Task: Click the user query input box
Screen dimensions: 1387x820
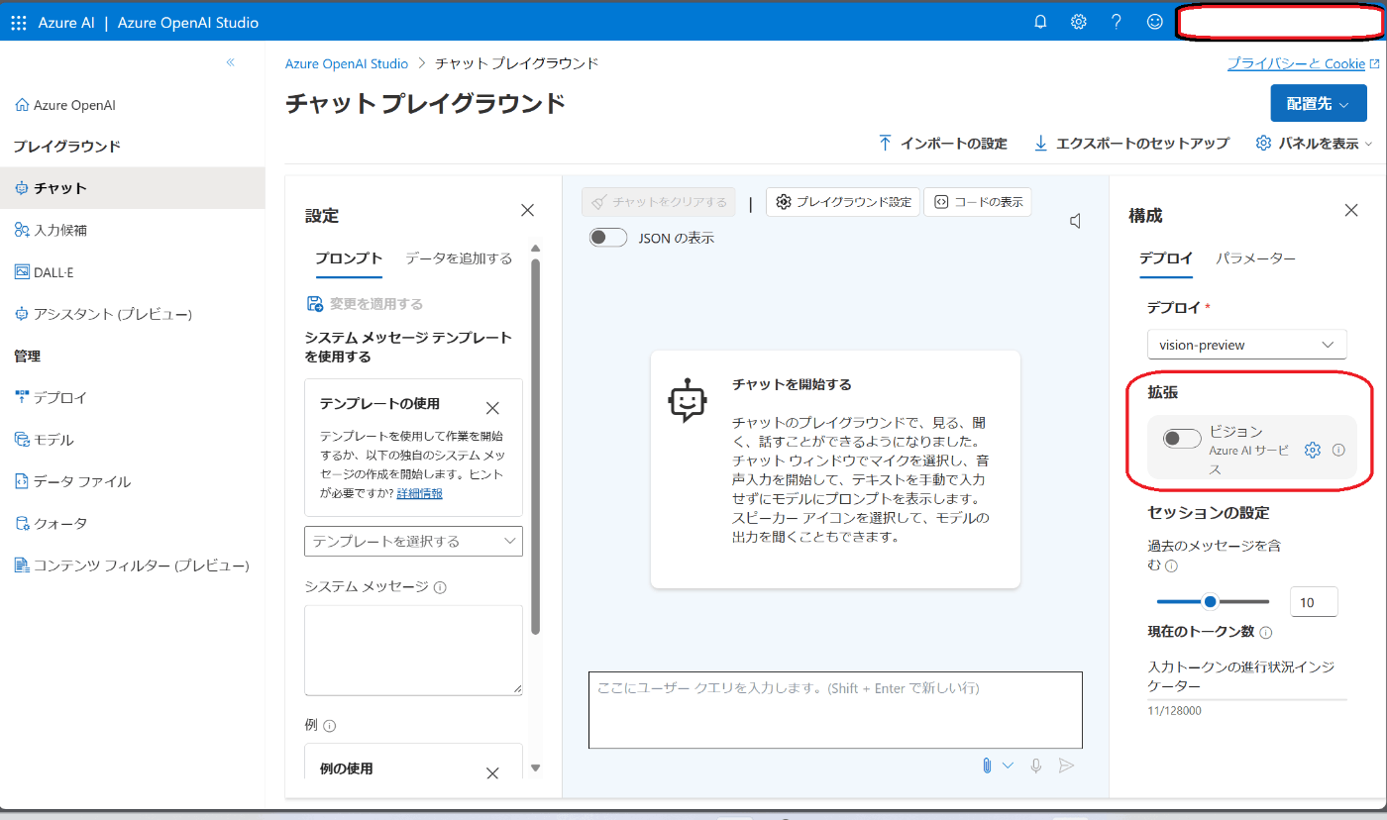Action: 835,710
